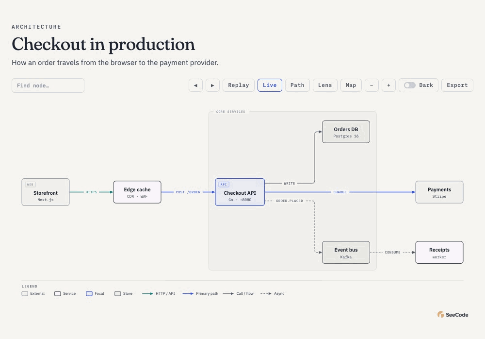Export the diagram
Screen dimensions: 485x339
coord(457,85)
